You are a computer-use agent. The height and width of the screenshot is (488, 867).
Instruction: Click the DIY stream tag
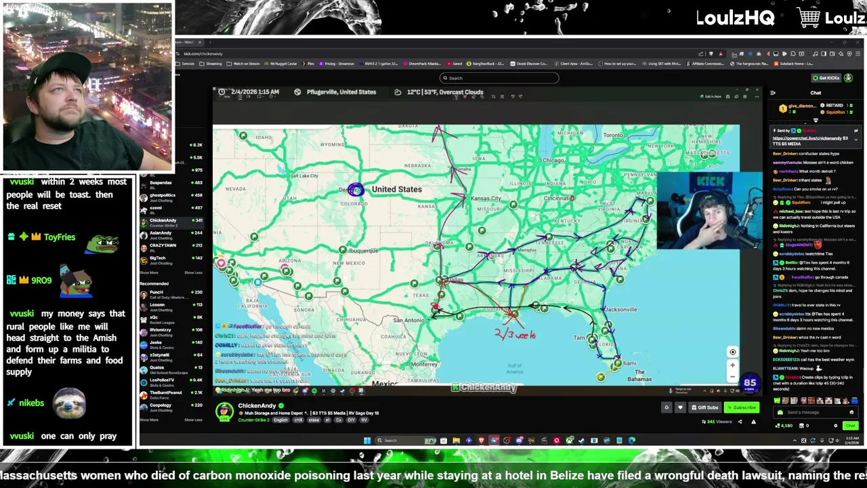(x=352, y=420)
